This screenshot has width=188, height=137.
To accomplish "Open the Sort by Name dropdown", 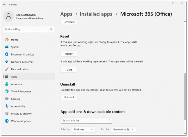I will coord(123,129).
